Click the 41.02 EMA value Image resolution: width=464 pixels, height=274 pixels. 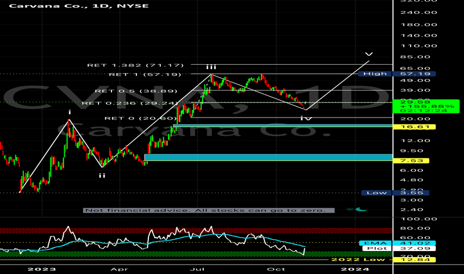click(414, 243)
